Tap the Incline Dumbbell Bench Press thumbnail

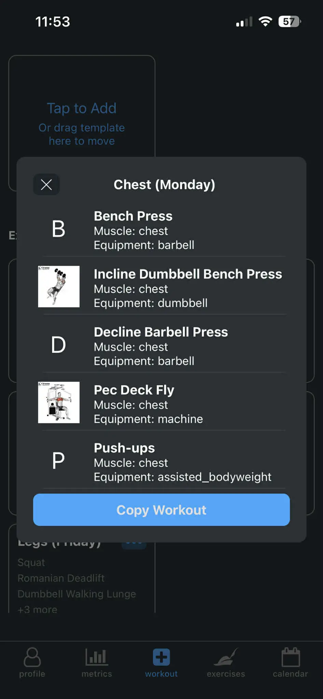pos(58,286)
